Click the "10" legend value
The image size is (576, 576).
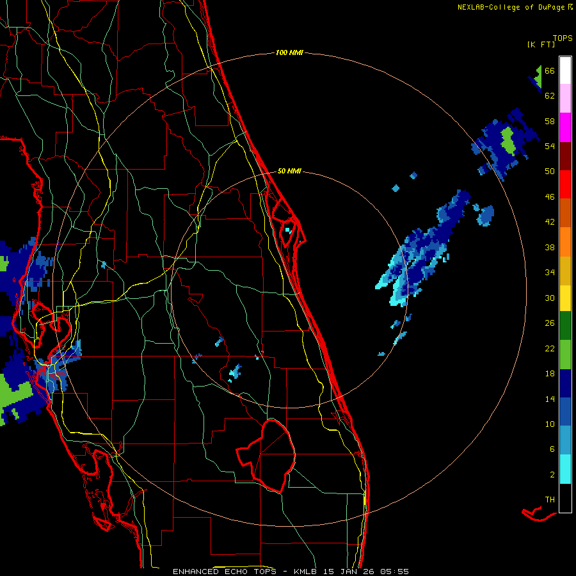(x=550, y=424)
